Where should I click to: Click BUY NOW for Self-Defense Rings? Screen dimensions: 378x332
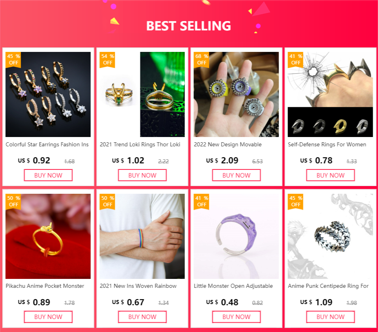(x=331, y=175)
